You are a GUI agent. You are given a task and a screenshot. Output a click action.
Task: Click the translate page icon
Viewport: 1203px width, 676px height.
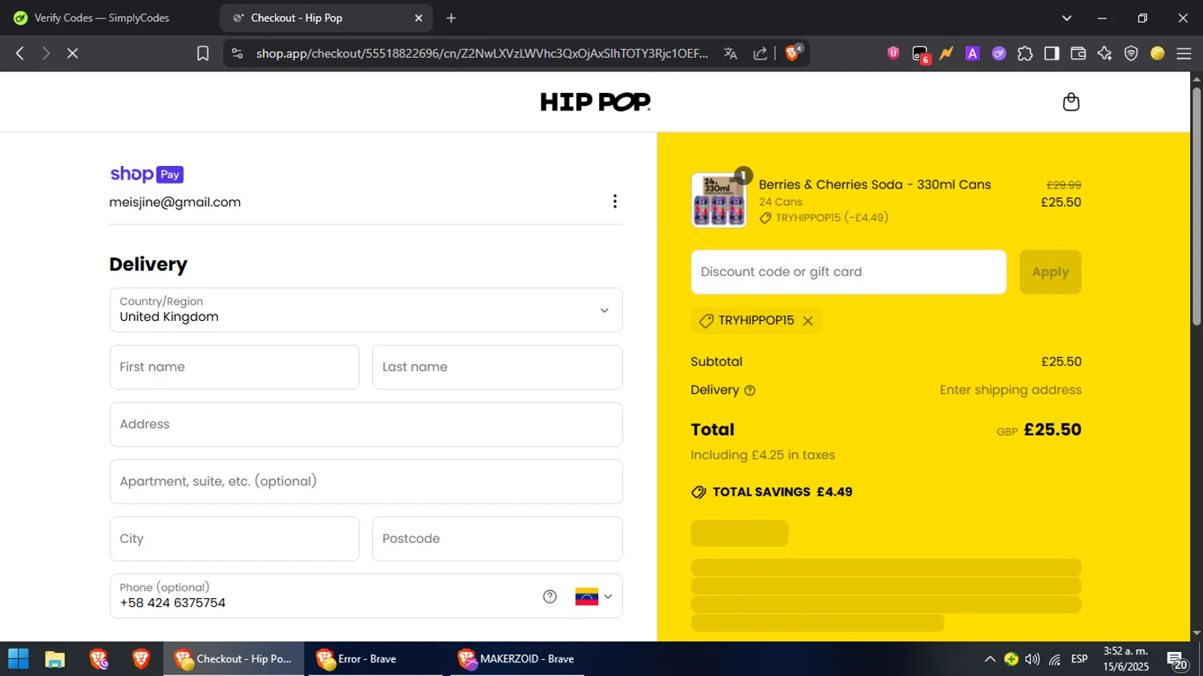pos(731,53)
